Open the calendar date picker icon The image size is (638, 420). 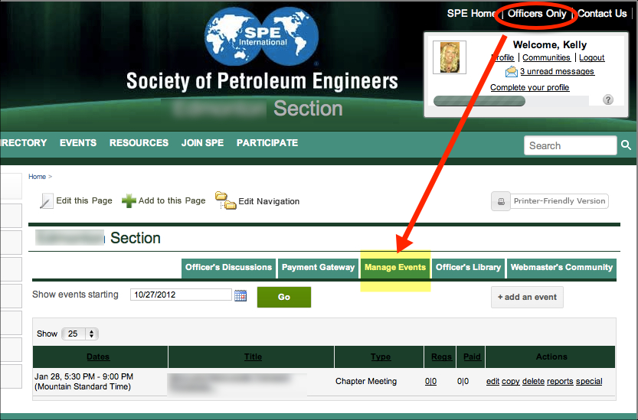pyautogui.click(x=240, y=295)
